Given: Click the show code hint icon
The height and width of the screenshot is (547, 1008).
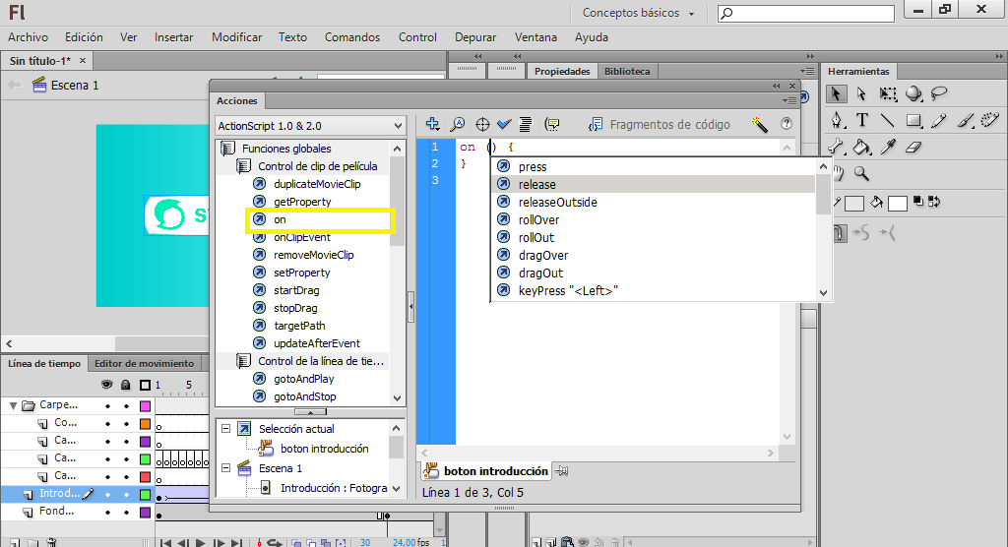Looking at the screenshot, I should (x=552, y=124).
